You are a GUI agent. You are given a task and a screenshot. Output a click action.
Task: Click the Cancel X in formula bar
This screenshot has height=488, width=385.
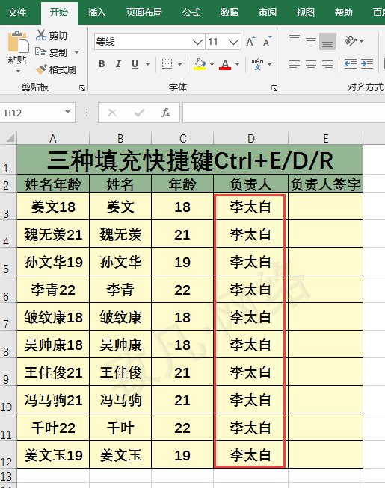click(x=112, y=113)
